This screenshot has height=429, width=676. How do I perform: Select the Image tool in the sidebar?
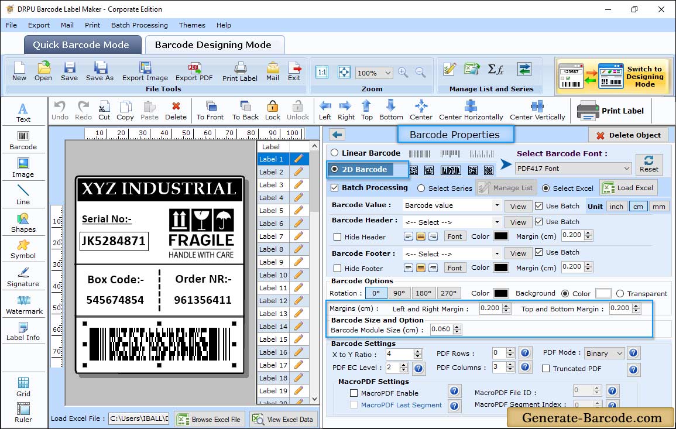pos(23,168)
